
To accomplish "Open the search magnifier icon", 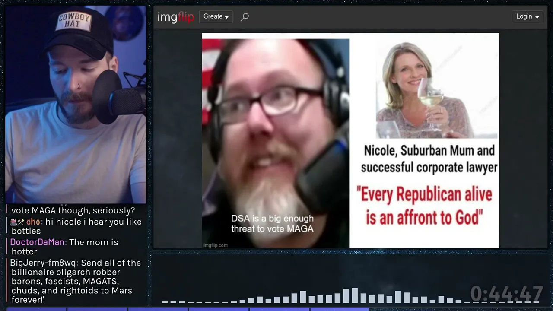I will (x=245, y=17).
